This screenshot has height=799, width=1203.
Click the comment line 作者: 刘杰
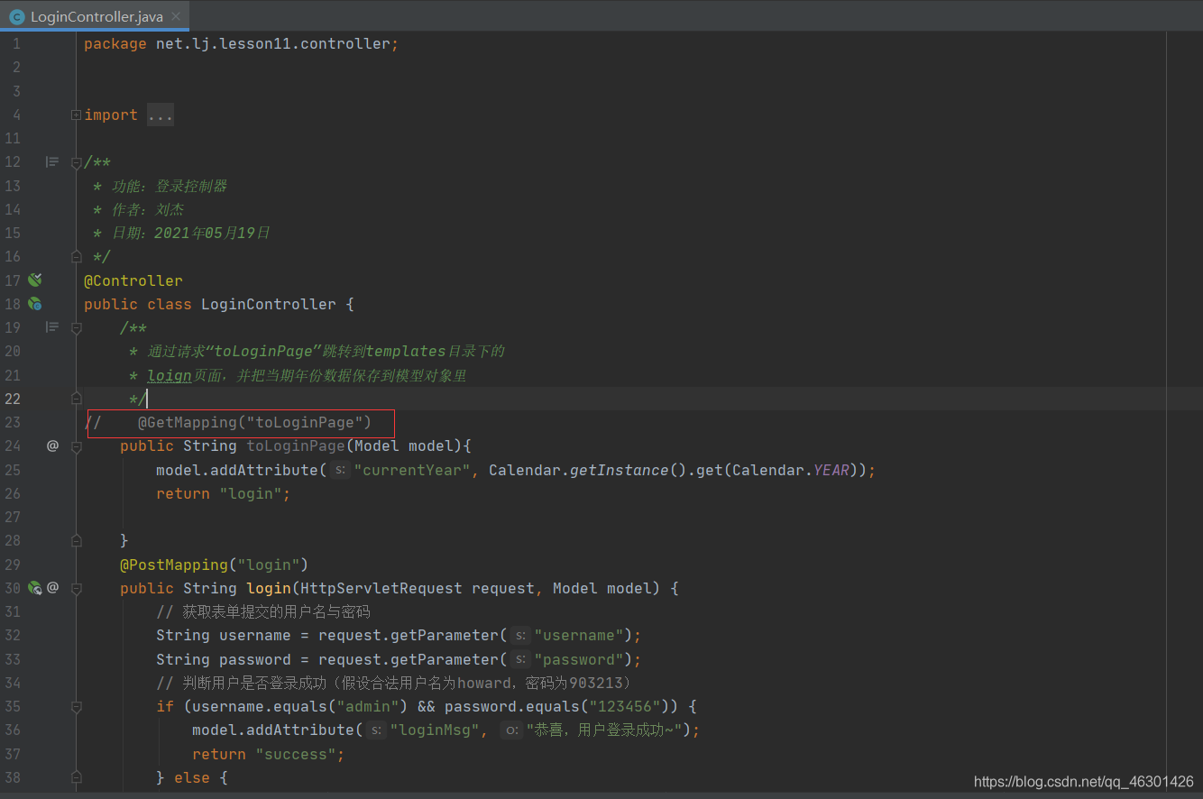tap(138, 209)
